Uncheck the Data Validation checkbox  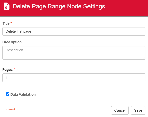point(8,94)
